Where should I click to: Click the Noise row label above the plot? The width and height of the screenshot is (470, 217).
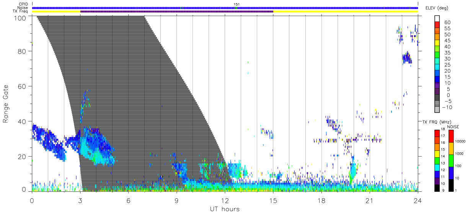pos(23,8)
